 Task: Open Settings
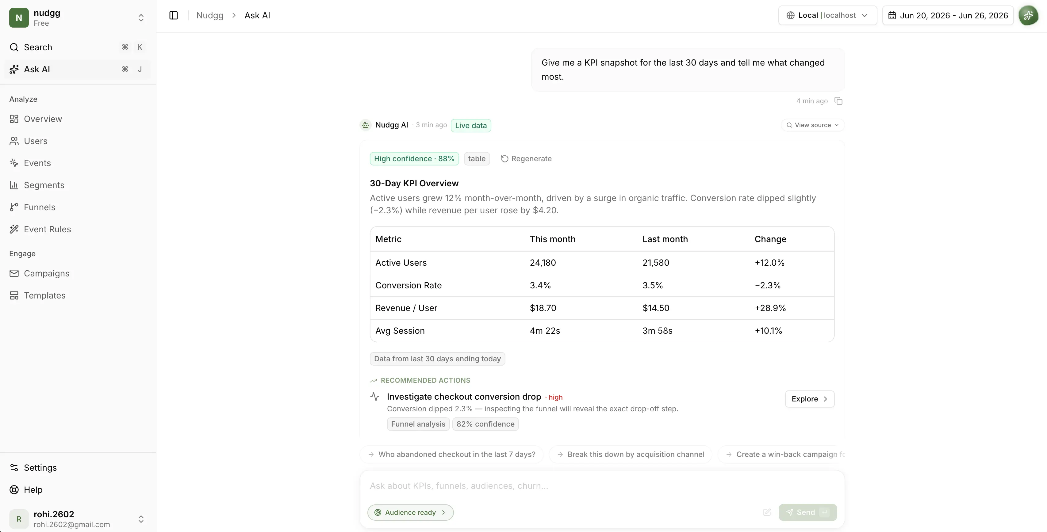point(77,467)
